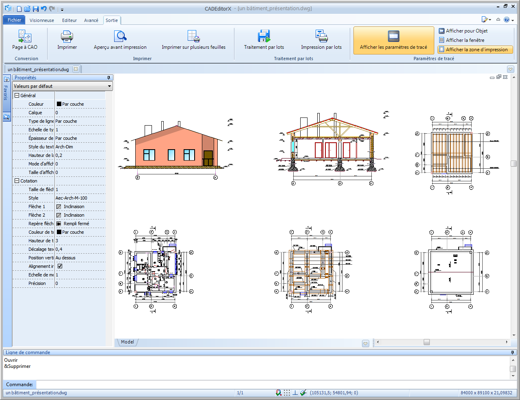Click the Page à CAO conversion icon
Viewport: 520px width, 400px height.
(x=25, y=37)
